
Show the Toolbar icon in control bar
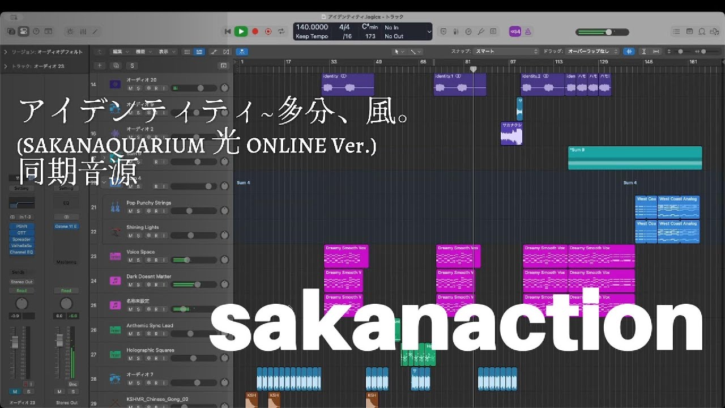pos(49,32)
